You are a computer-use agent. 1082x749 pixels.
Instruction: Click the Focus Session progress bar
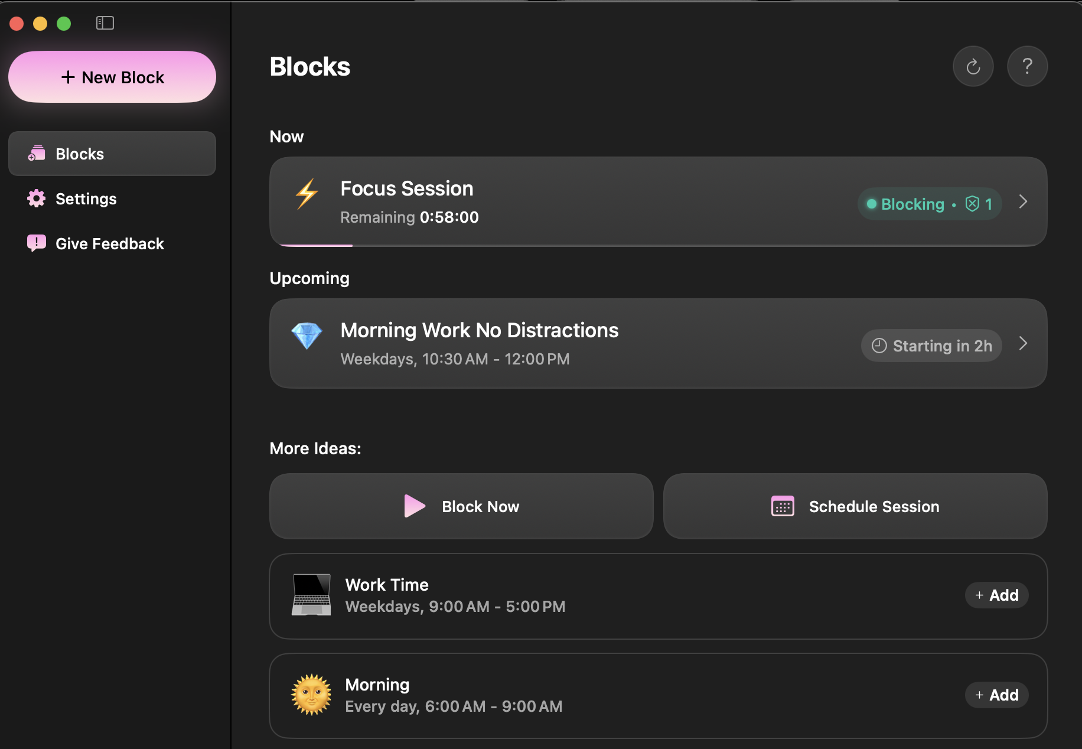coord(659,245)
